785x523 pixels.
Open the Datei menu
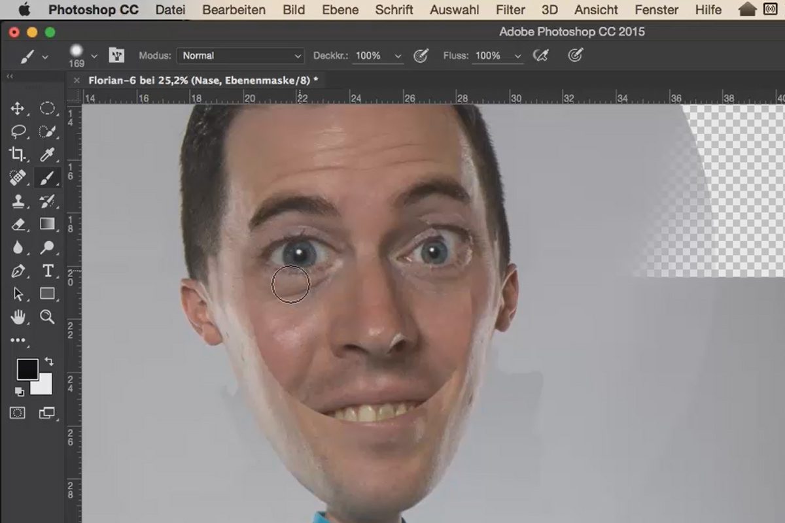coord(170,10)
